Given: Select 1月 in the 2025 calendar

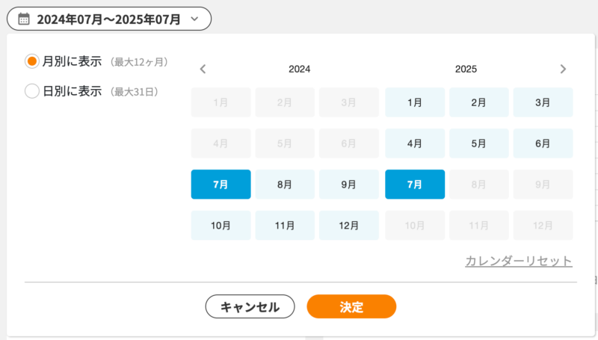Looking at the screenshot, I should click(x=415, y=102).
